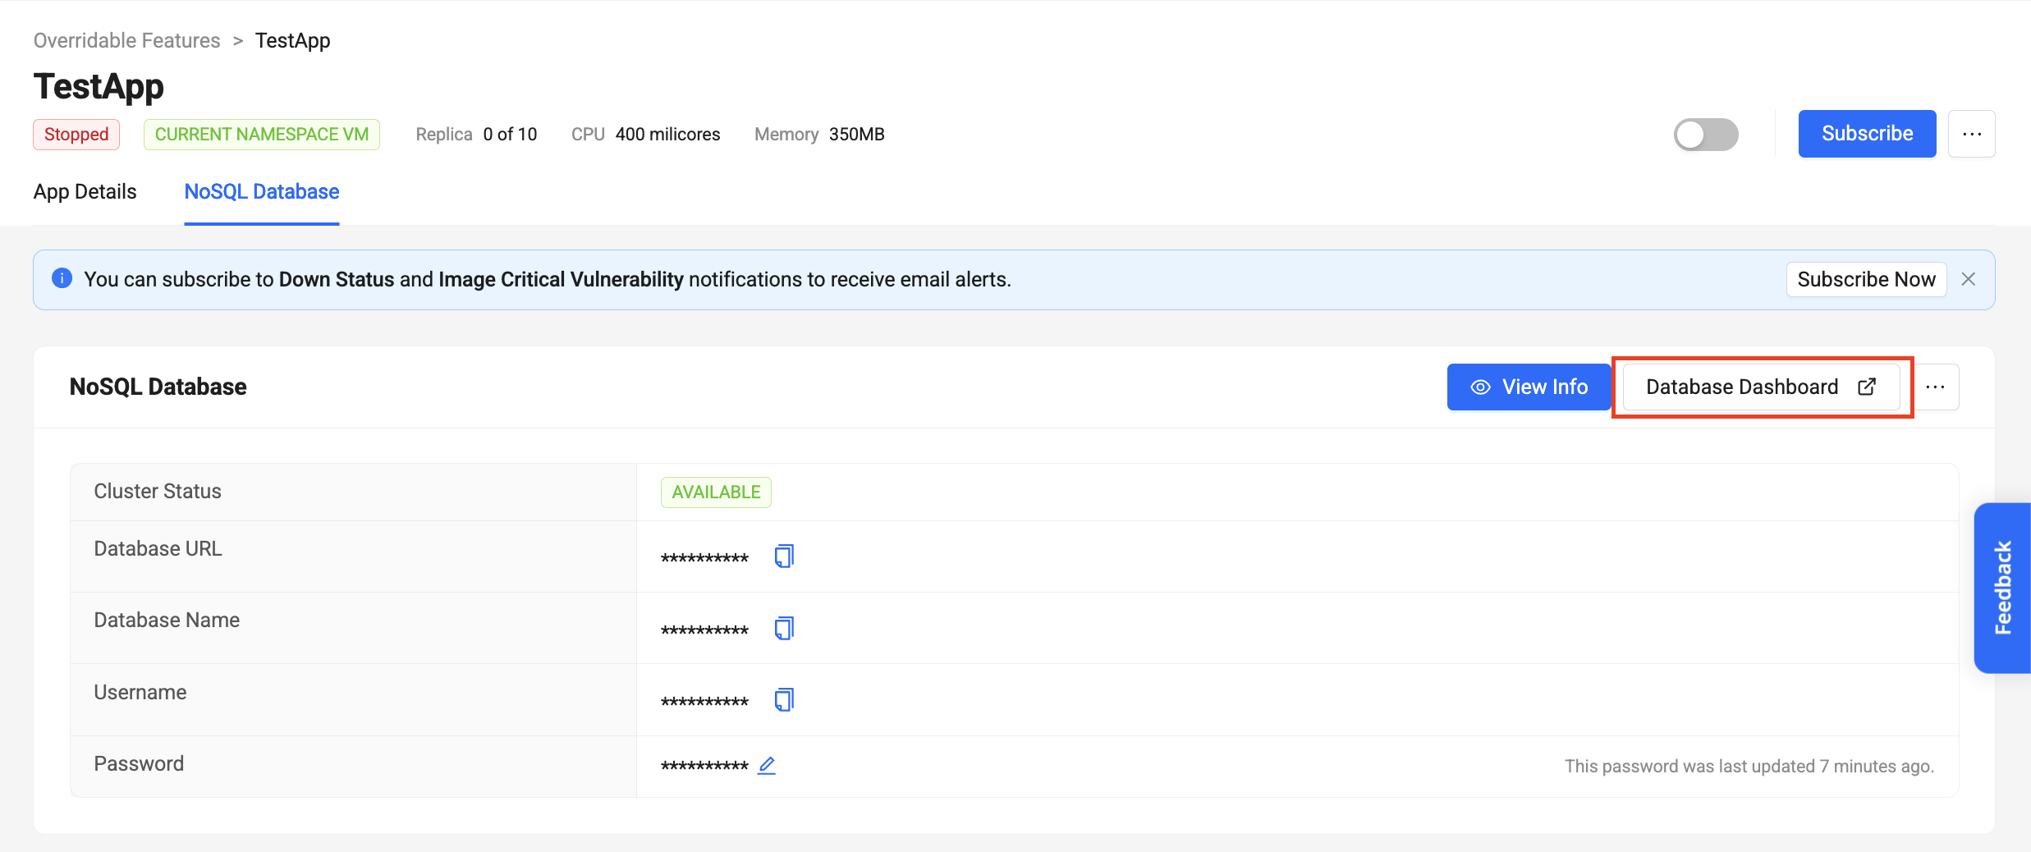Switch to the App Details tab
This screenshot has width=2031, height=852.
point(85,191)
